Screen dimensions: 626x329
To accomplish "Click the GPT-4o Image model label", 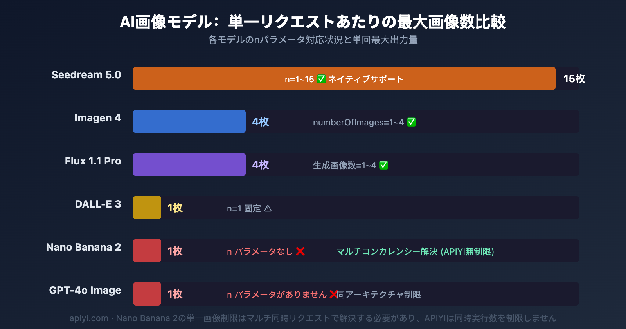I will click(x=85, y=290).
